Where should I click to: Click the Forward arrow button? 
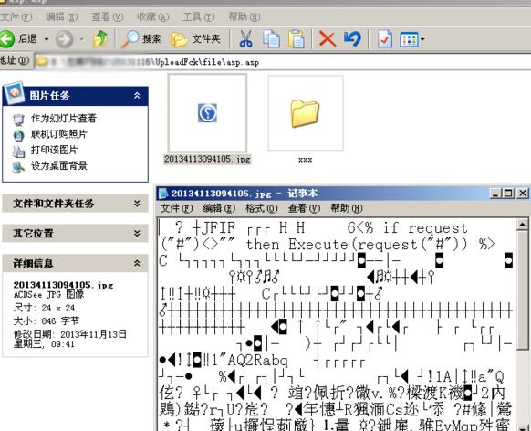point(65,39)
